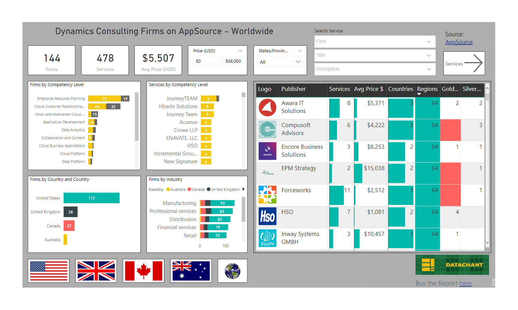Screen dimensions: 518x310
Task: Click the United States bar showing 112
Action: point(92,198)
